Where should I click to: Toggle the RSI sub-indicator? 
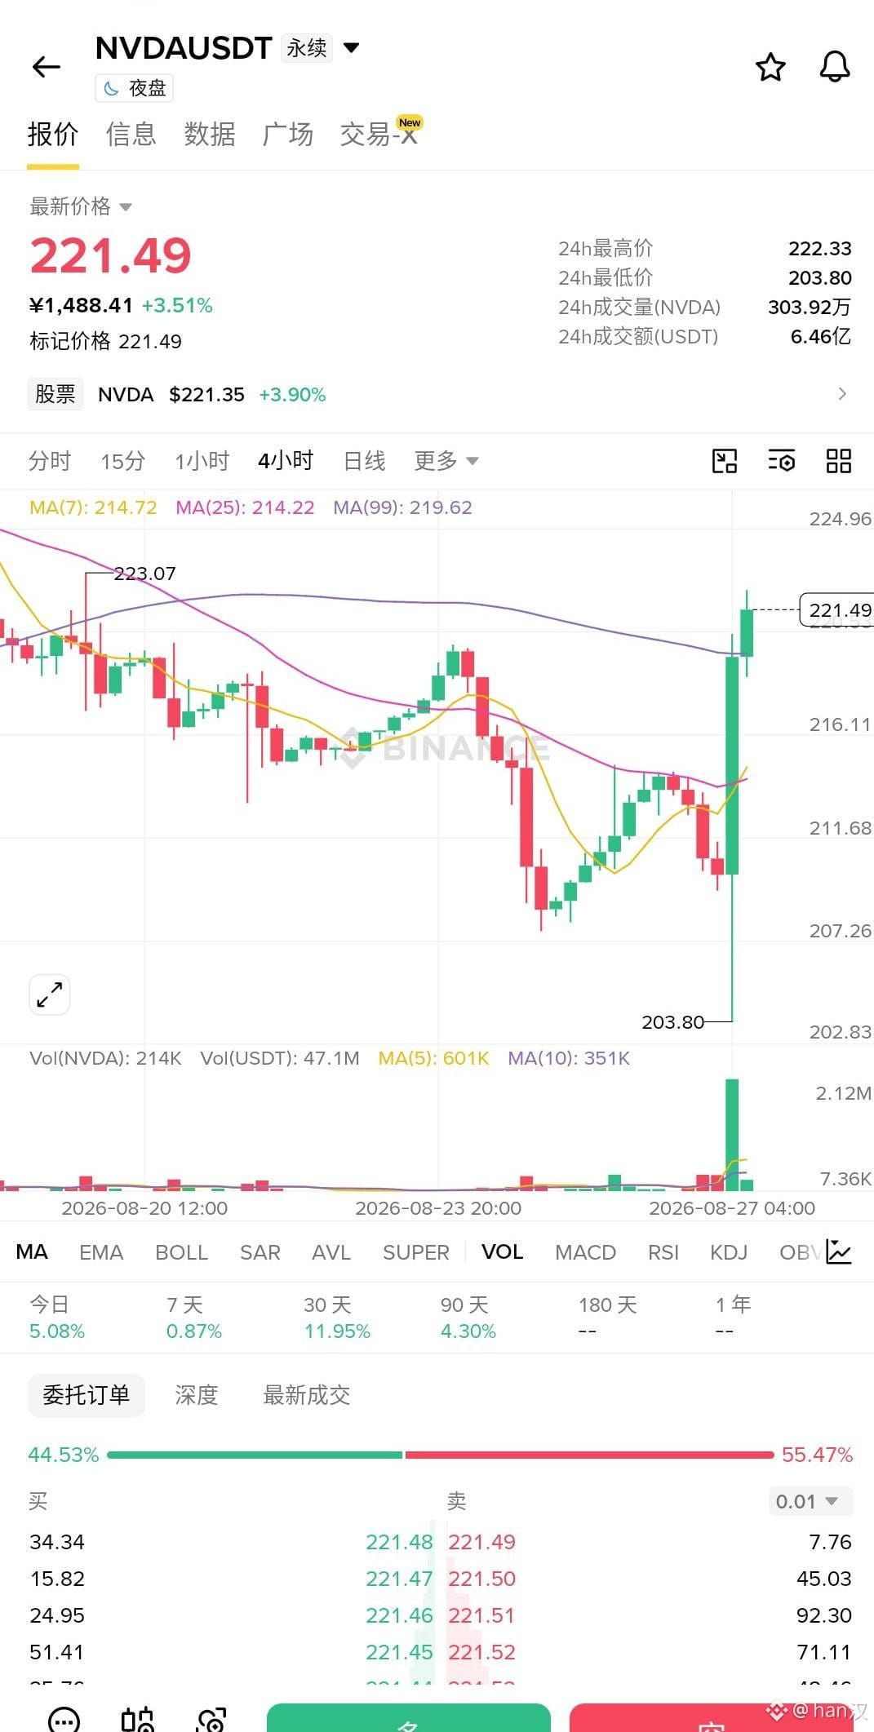(x=663, y=1251)
